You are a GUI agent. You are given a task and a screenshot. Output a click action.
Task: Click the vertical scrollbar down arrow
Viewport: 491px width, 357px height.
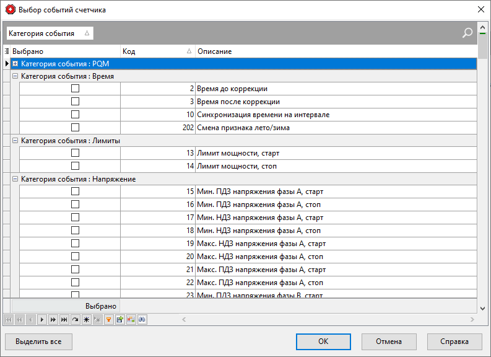pos(483,307)
